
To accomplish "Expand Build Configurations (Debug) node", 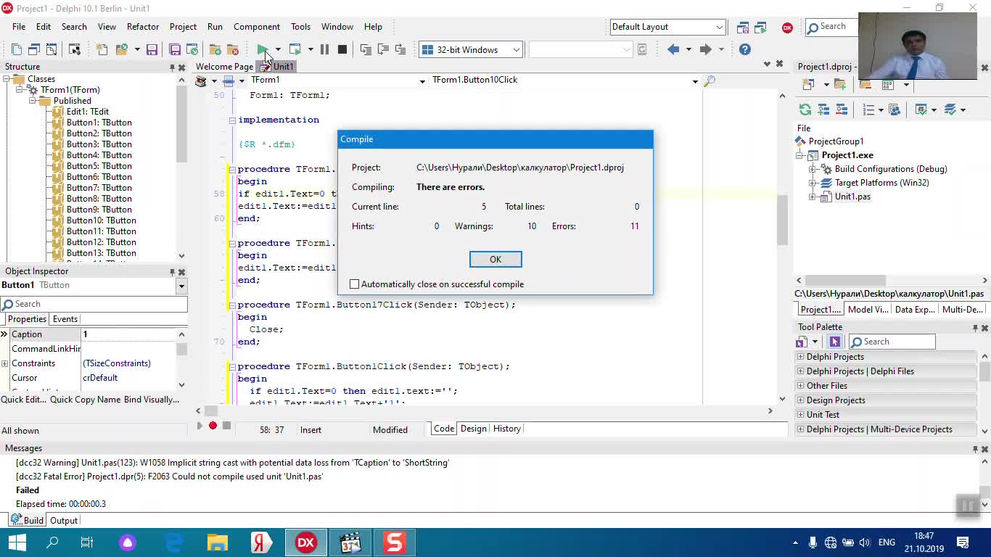I will point(813,169).
